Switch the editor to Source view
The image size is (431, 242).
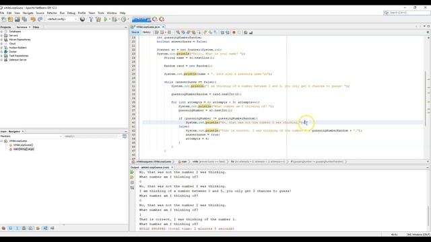click(x=135, y=32)
